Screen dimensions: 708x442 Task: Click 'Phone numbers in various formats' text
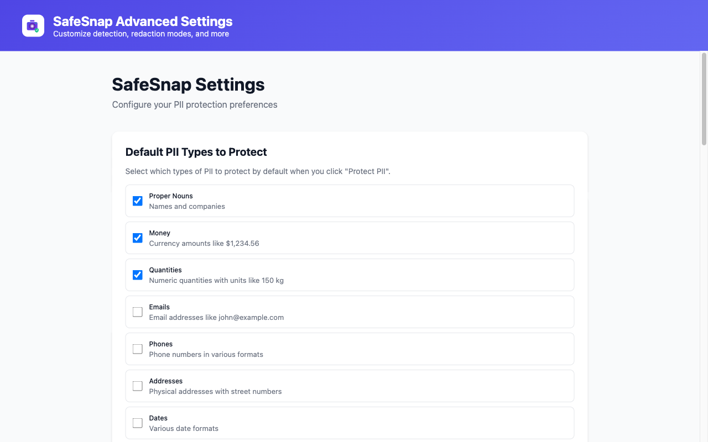click(206, 355)
